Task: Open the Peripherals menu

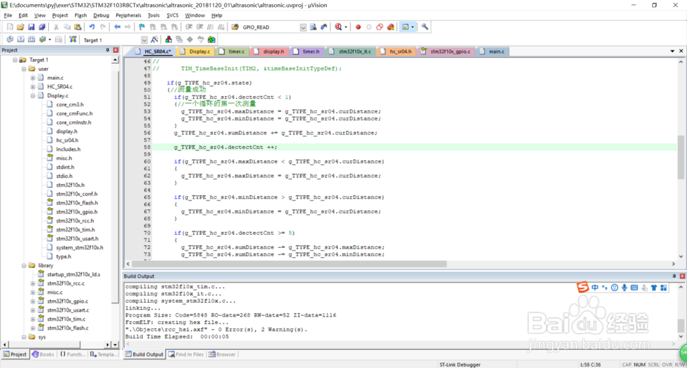Action: pos(129,15)
